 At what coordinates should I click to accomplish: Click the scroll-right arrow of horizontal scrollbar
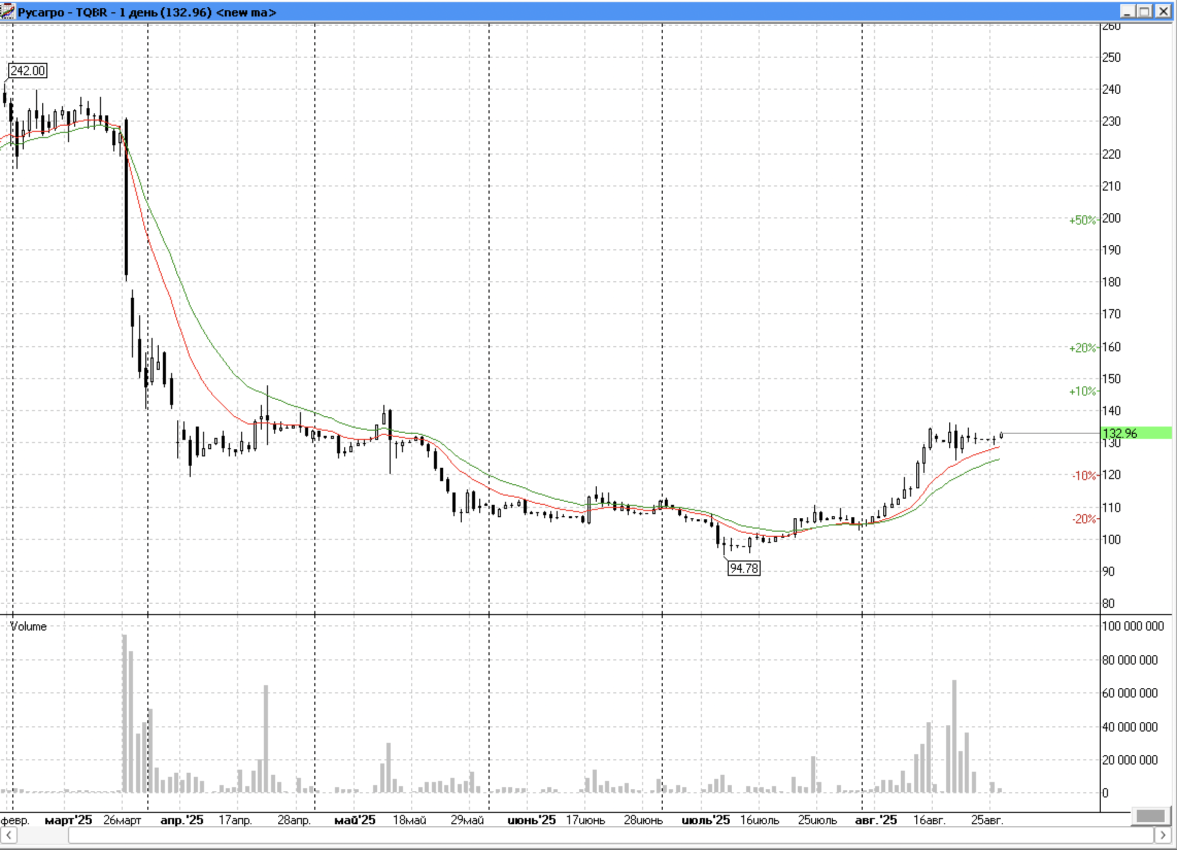click(1163, 835)
